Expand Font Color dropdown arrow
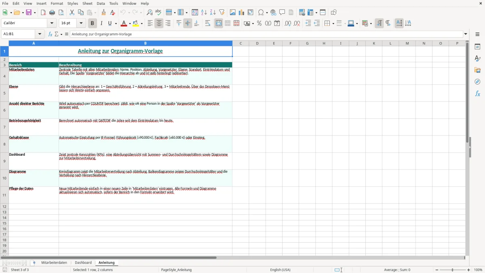This screenshot has width=485, height=273. (129, 23)
